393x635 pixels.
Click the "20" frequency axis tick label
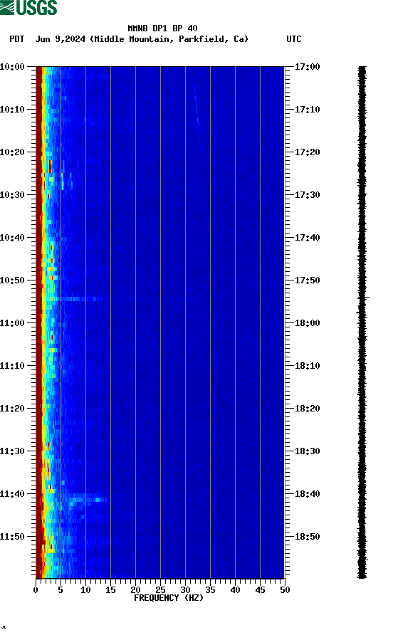click(x=136, y=590)
